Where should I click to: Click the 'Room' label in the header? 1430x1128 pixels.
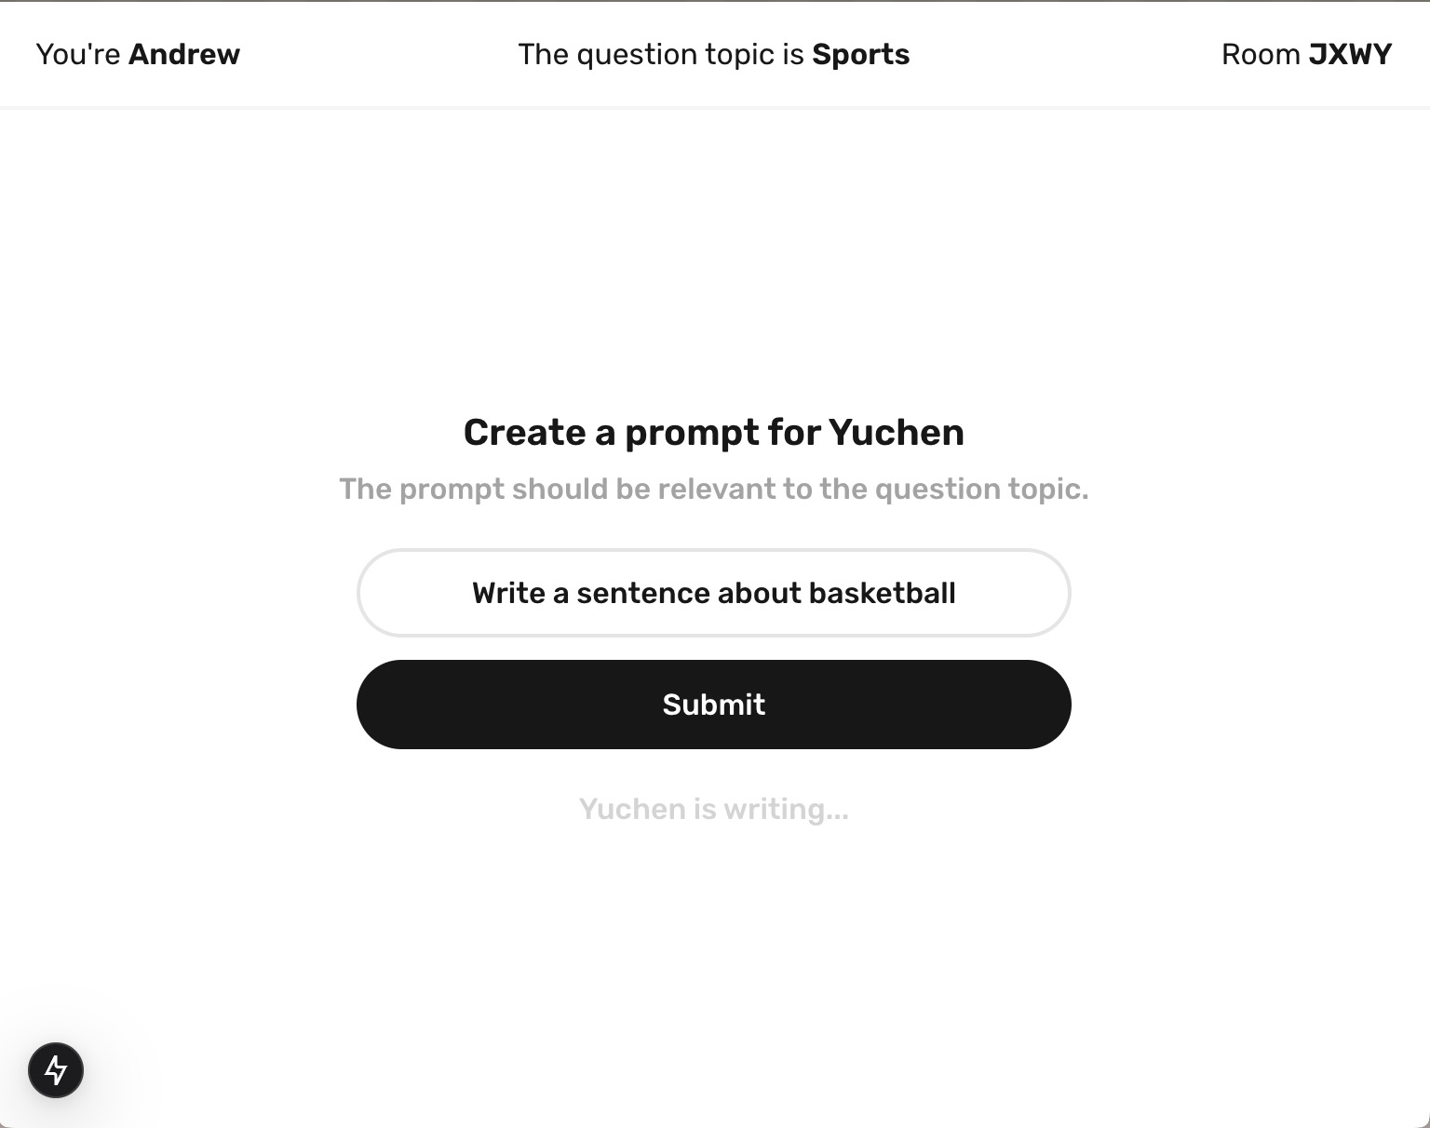coord(1261,54)
